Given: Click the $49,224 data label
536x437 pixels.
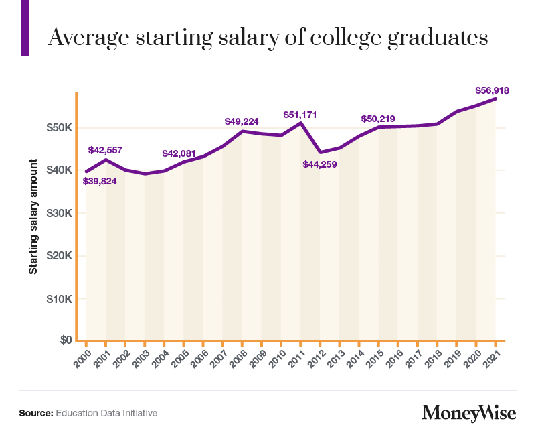Looking at the screenshot, I should pos(242,121).
